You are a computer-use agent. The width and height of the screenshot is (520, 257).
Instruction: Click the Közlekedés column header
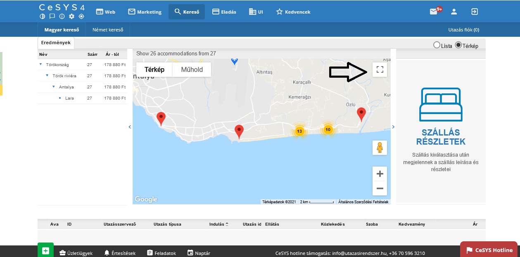[333, 224]
